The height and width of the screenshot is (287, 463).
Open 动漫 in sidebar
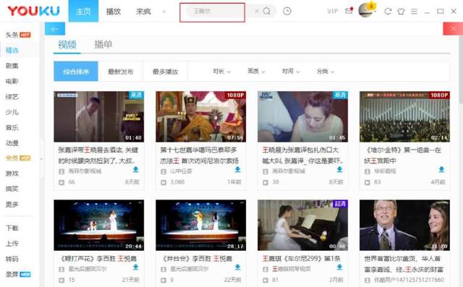[x=12, y=143]
